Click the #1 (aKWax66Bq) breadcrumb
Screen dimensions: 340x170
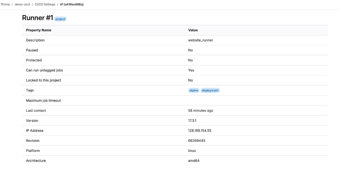(x=72, y=5)
